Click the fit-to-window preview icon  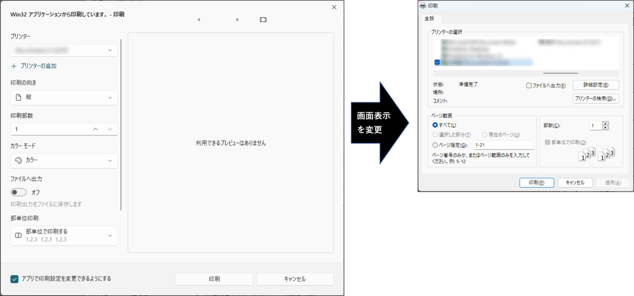[263, 20]
